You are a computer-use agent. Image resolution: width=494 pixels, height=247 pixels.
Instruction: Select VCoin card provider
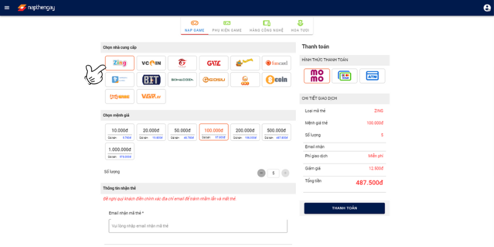point(151,63)
